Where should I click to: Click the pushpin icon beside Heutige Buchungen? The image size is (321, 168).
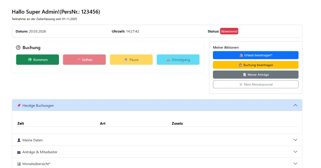(x=19, y=106)
